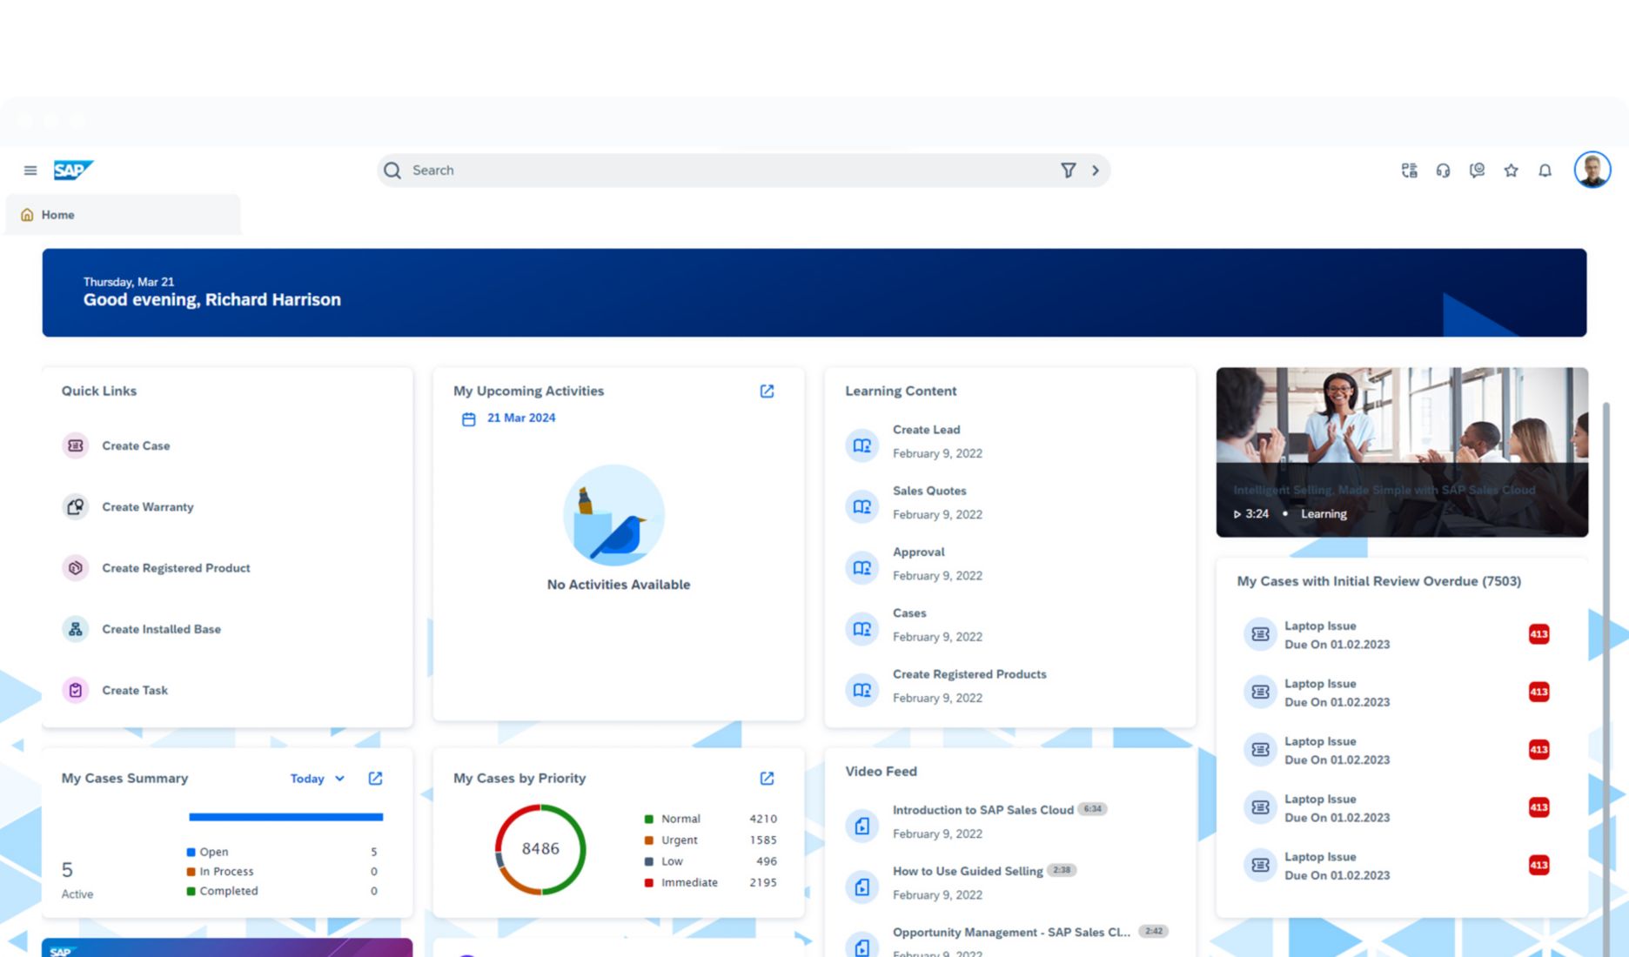Click the Create Case quick link
The width and height of the screenshot is (1629, 957).
[136, 445]
